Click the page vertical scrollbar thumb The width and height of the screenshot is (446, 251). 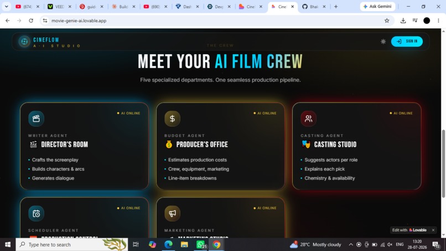click(443, 163)
